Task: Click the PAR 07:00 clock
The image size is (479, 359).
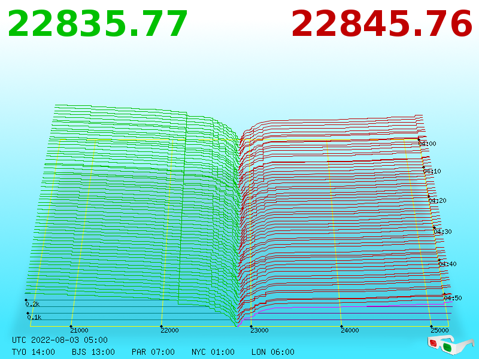Action: coord(153,352)
